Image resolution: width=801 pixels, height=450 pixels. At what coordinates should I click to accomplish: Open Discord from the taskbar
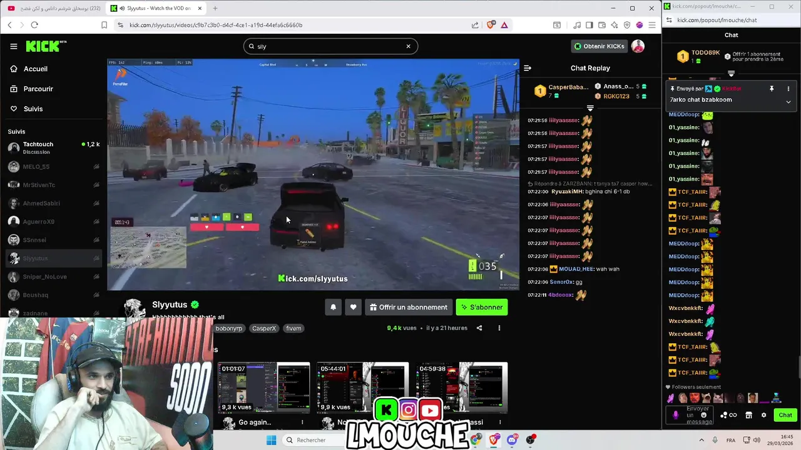tap(513, 440)
